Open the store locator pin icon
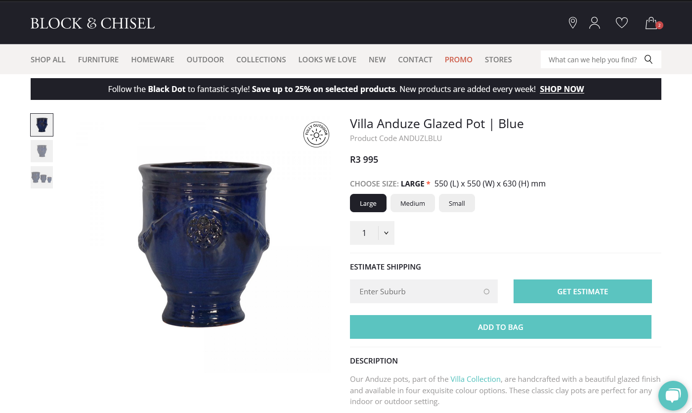 [572, 23]
